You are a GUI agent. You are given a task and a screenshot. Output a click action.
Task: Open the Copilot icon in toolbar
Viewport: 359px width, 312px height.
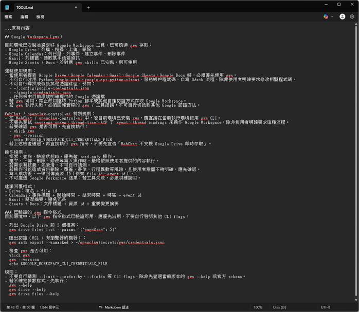[326, 16]
